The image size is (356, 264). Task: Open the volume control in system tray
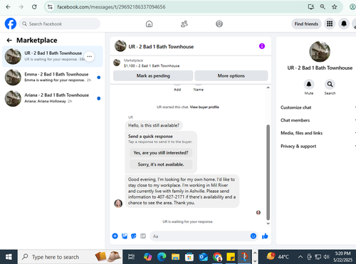point(327,257)
